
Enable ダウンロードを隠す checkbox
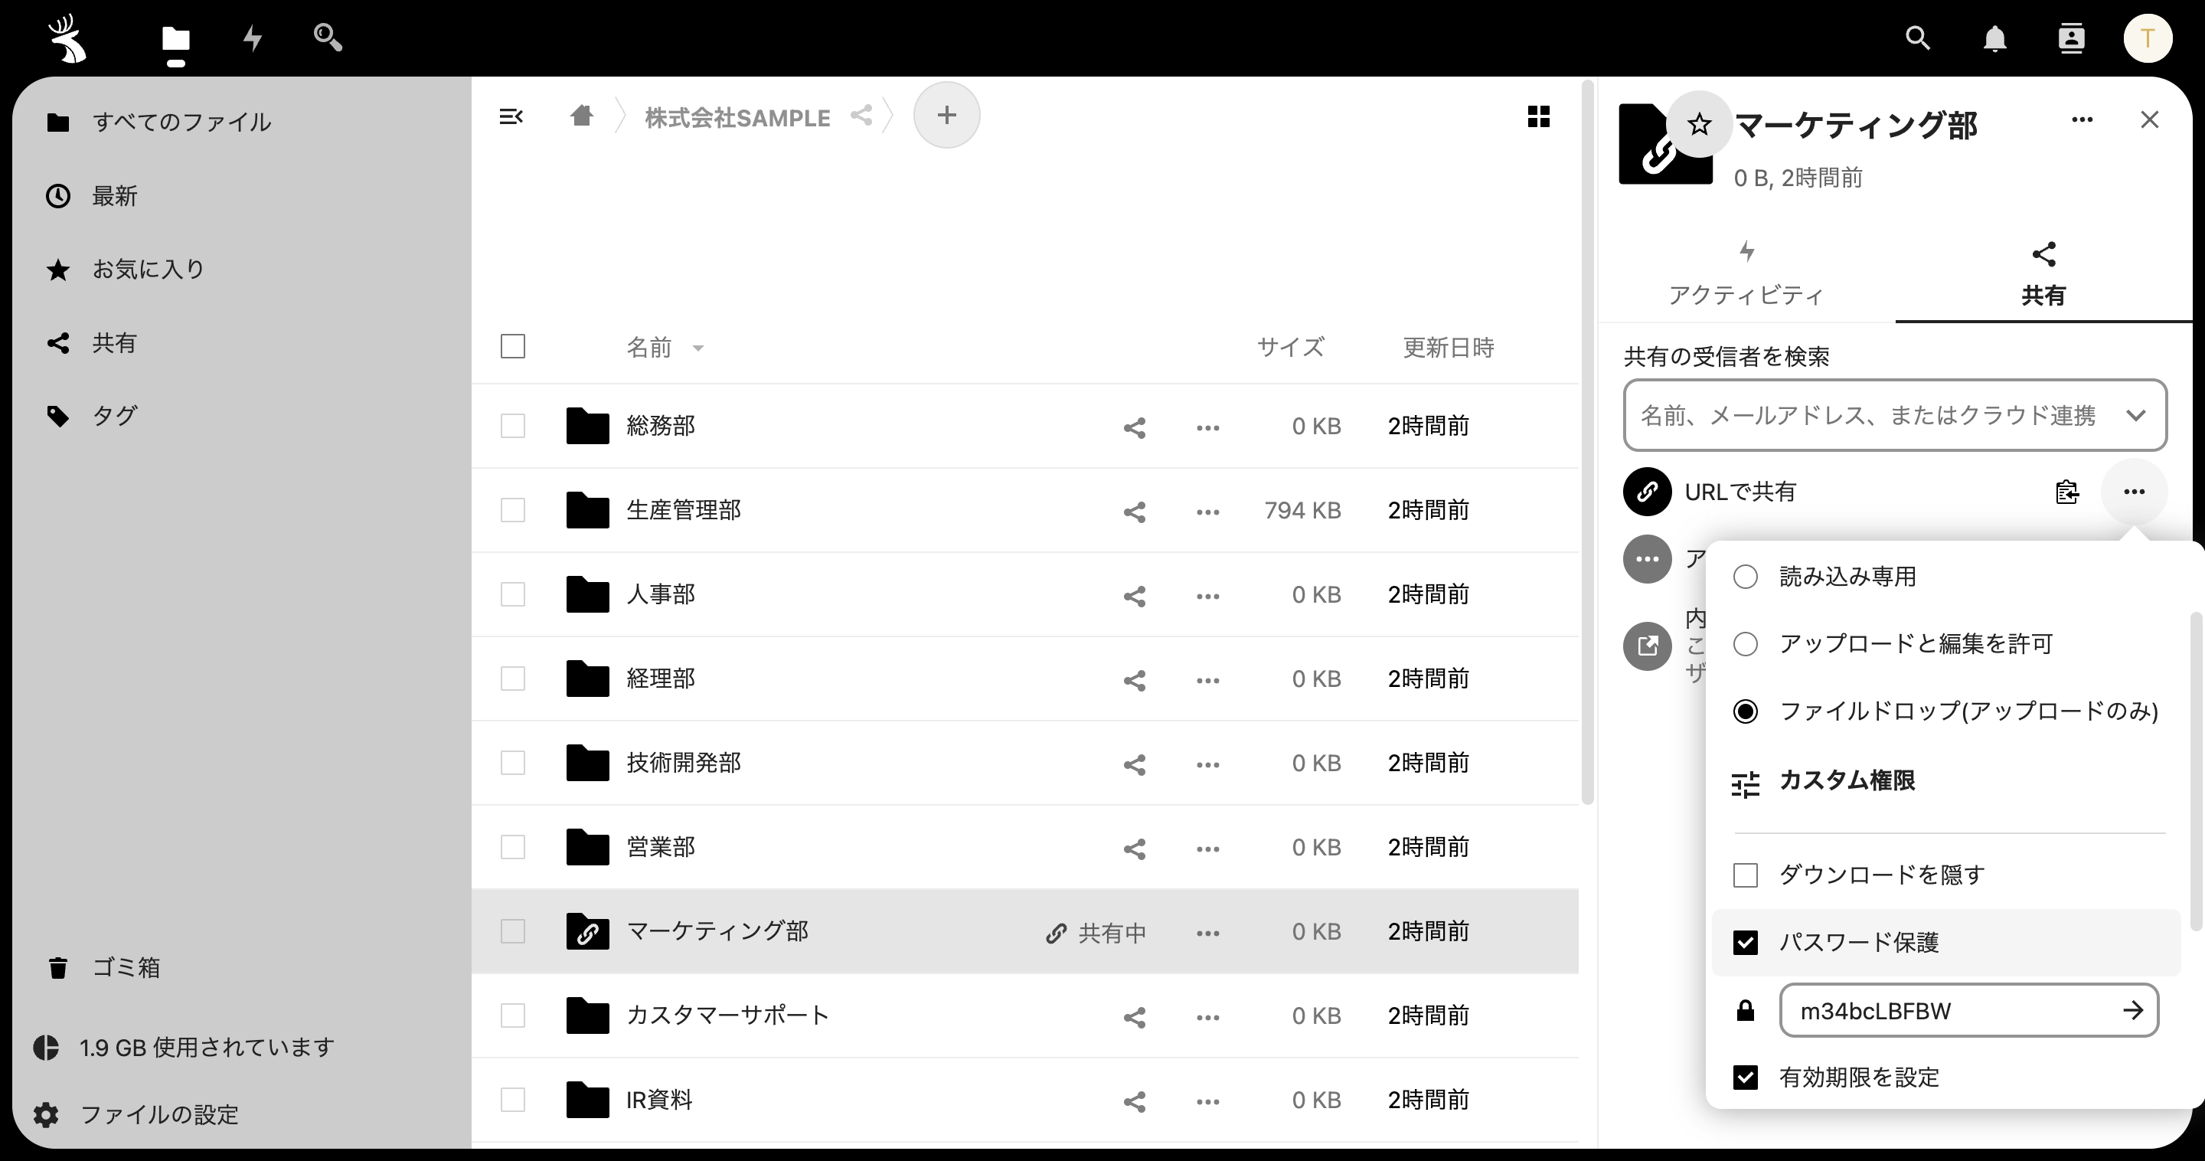point(1746,875)
